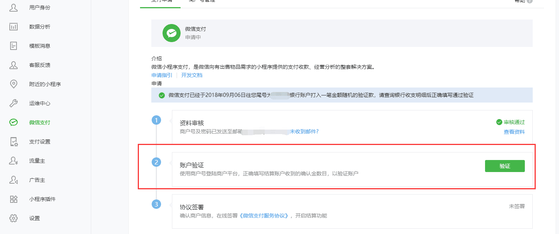Image resolution: width=559 pixels, height=234 pixels.
Task: Click the 支付设置 icon in sidebar
Action: pyautogui.click(x=14, y=142)
